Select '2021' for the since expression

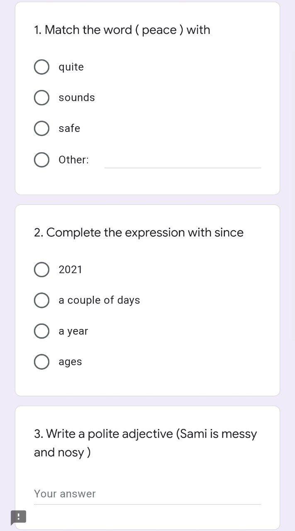41,269
